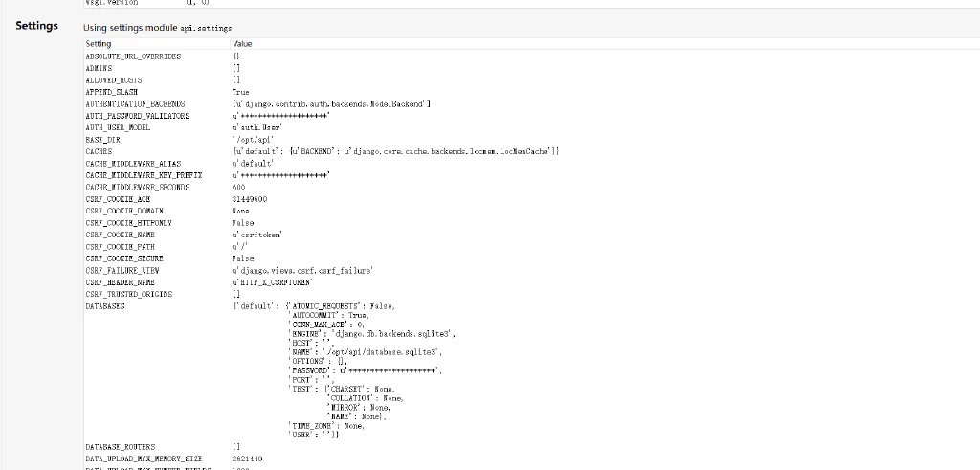Select the CSRF_COOKIE_DOMAIN setting name
This screenshot has height=470, width=980.
click(x=124, y=212)
